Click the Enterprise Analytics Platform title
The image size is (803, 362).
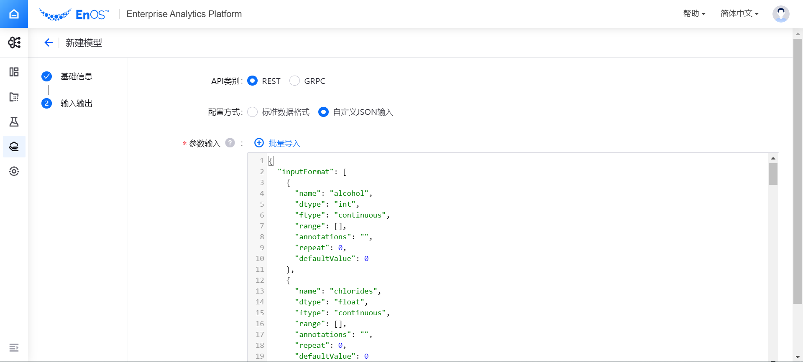[x=184, y=14]
